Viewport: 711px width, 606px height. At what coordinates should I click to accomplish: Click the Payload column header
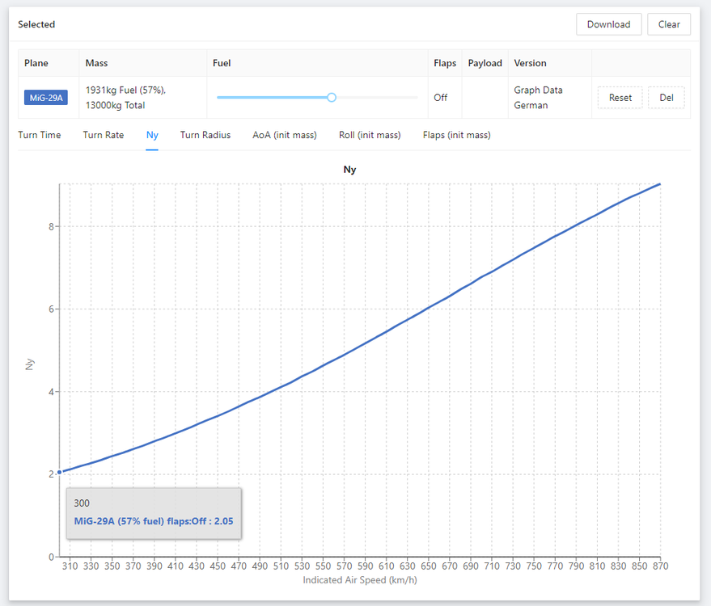click(x=485, y=63)
